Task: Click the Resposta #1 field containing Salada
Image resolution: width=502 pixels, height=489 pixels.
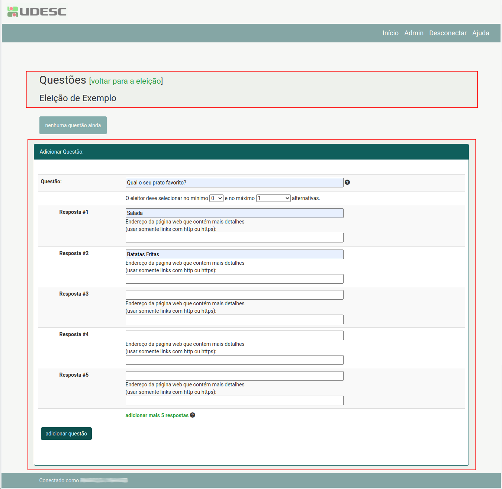Action: point(234,213)
